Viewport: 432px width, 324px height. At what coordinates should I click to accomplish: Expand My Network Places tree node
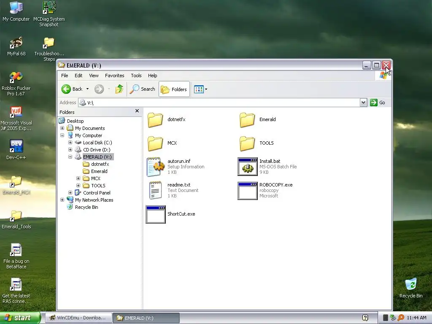pyautogui.click(x=62, y=200)
